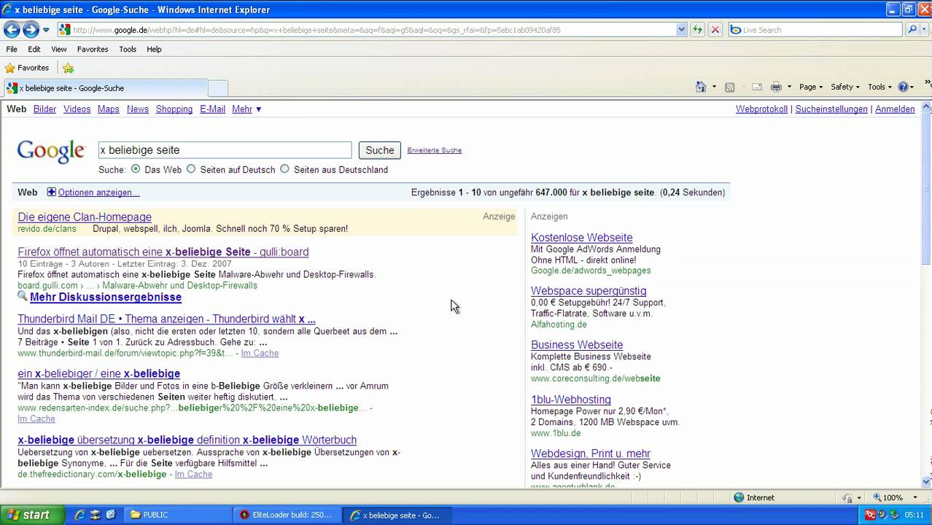932x525 pixels.
Task: Go forward with the Forward arrow button
Action: 31,30
